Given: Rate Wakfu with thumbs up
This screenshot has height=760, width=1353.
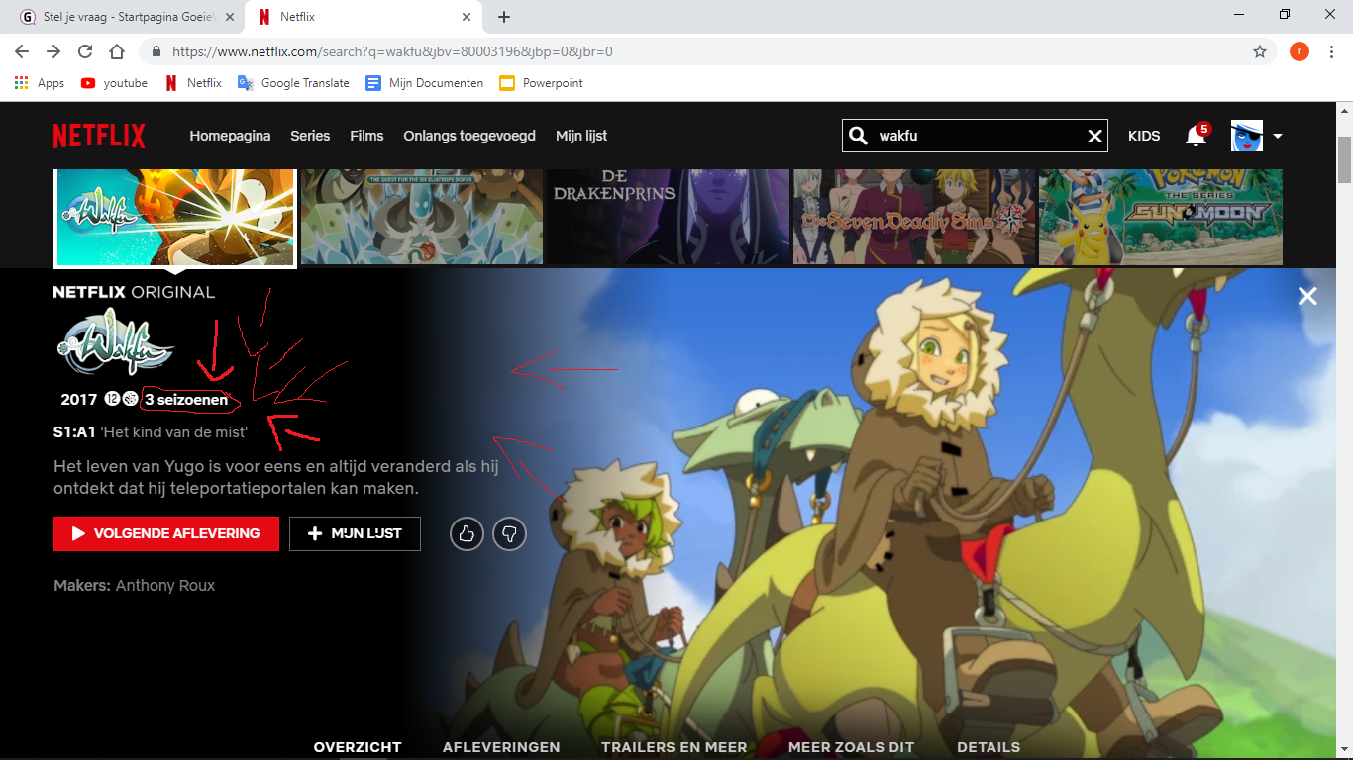Looking at the screenshot, I should [x=467, y=534].
